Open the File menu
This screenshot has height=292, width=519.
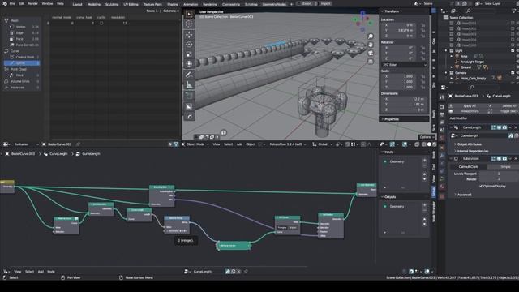12,3
